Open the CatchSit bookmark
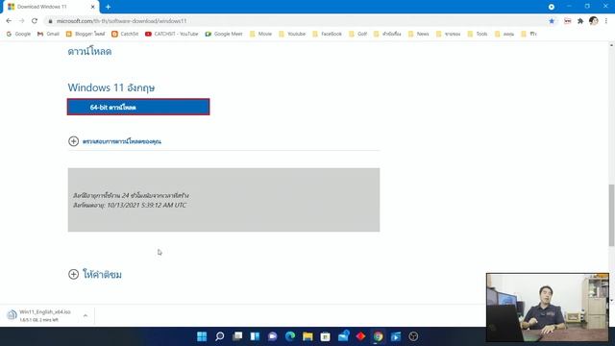Viewport: 615px width, 346px height. pyautogui.click(x=125, y=35)
